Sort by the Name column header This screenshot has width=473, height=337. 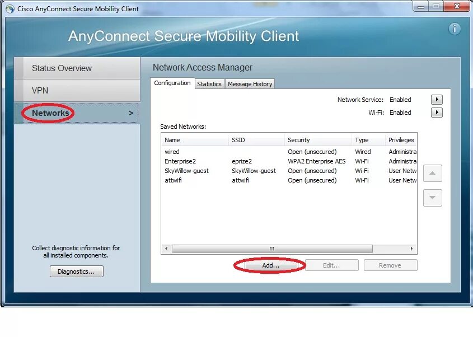coord(195,140)
